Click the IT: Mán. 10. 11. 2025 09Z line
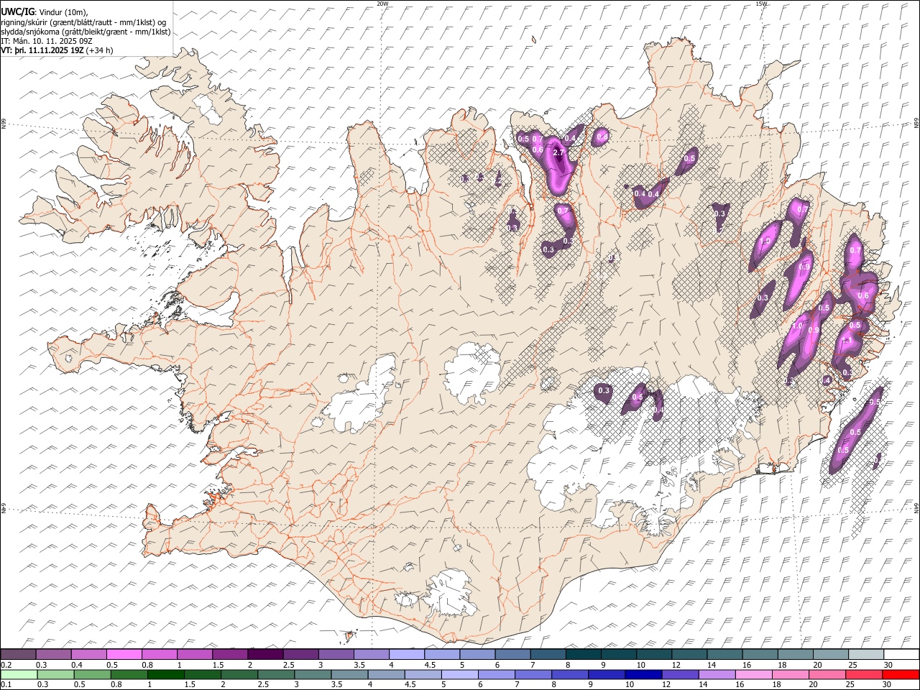The width and height of the screenshot is (920, 690). point(47,41)
